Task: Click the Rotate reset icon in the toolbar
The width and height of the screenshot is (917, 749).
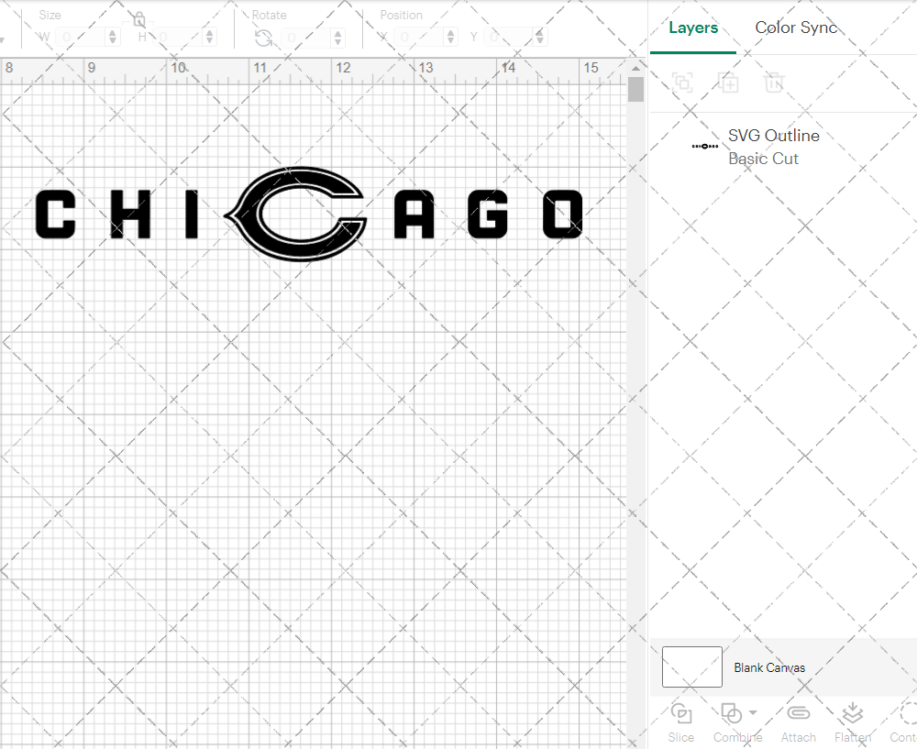Action: pos(263,39)
